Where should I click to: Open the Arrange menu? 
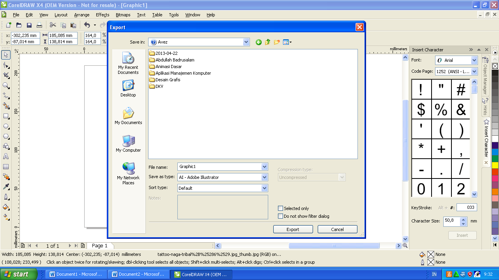point(82,15)
